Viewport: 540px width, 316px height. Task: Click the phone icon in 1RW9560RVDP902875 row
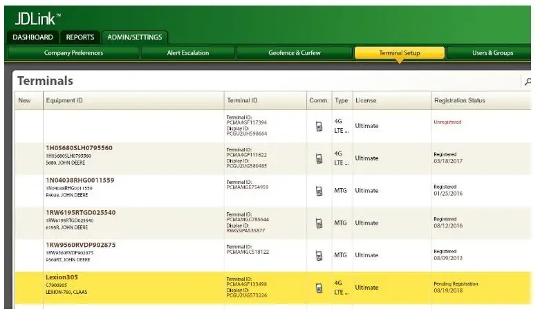(x=319, y=256)
